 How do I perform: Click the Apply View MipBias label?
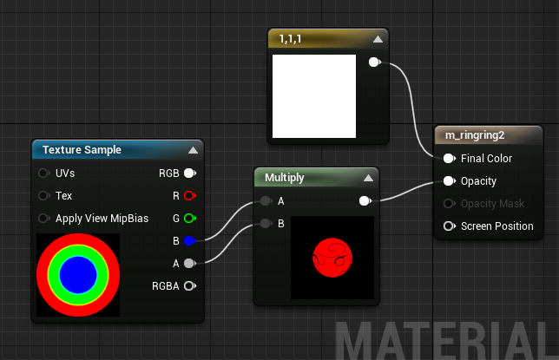[x=102, y=218]
